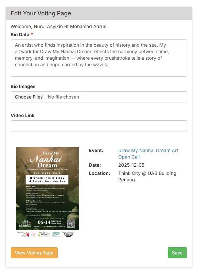Click into the Video Link field
The height and width of the screenshot is (274, 200).
point(99,126)
